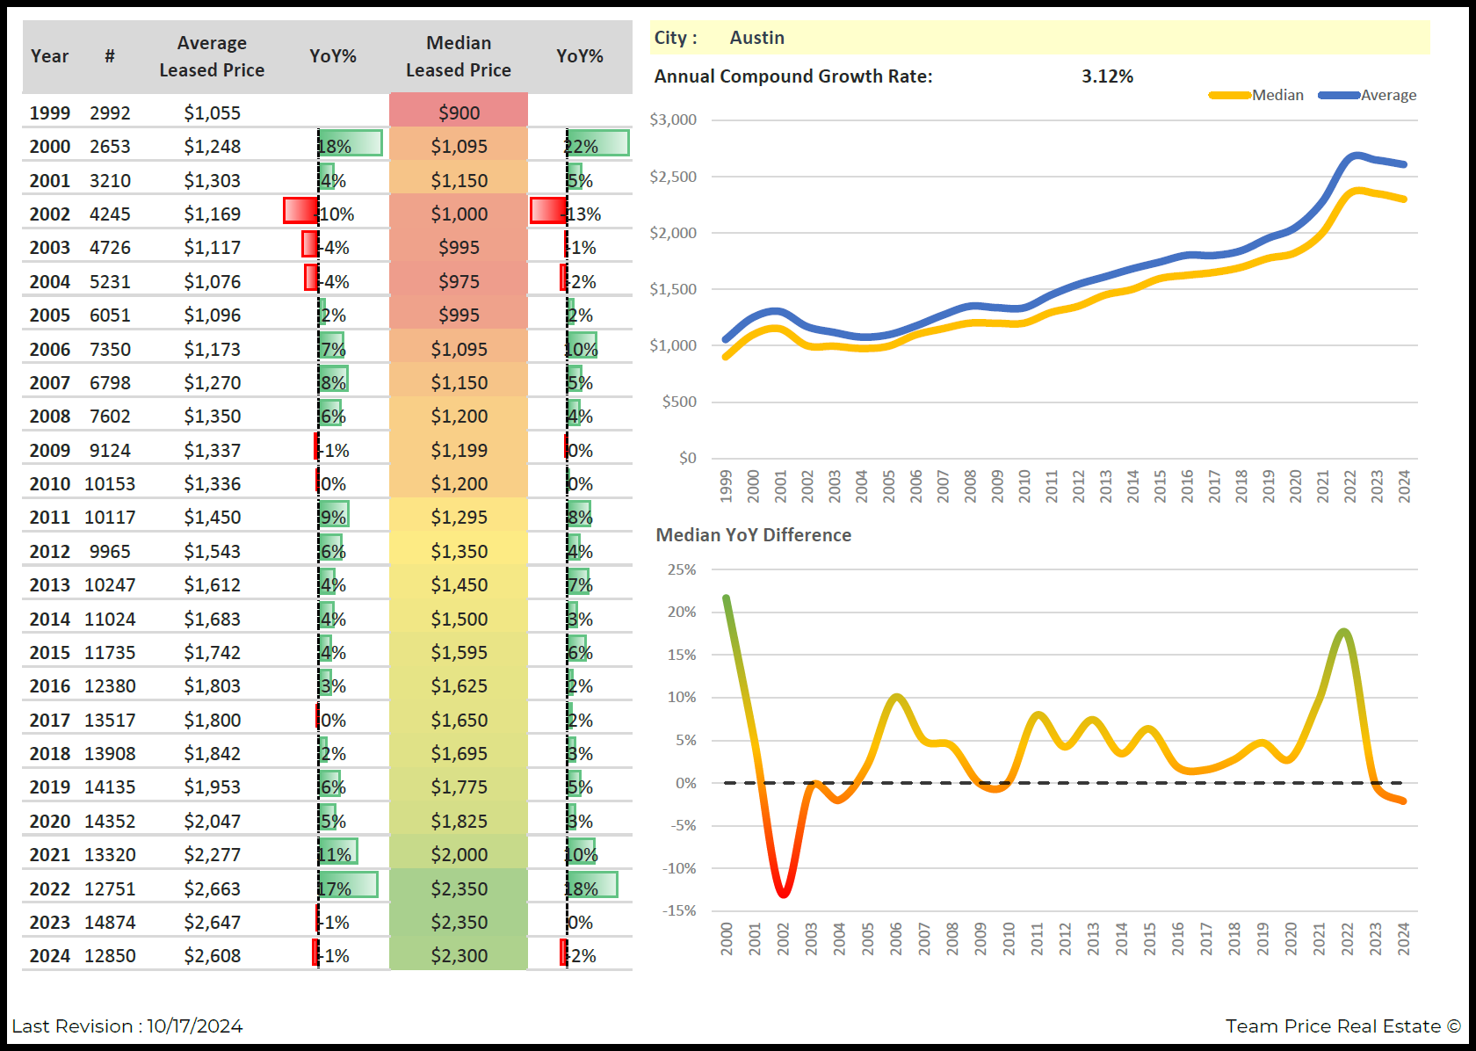Image resolution: width=1476 pixels, height=1051 pixels.
Task: Click the 17% green bar for 2022
Action: click(x=348, y=888)
